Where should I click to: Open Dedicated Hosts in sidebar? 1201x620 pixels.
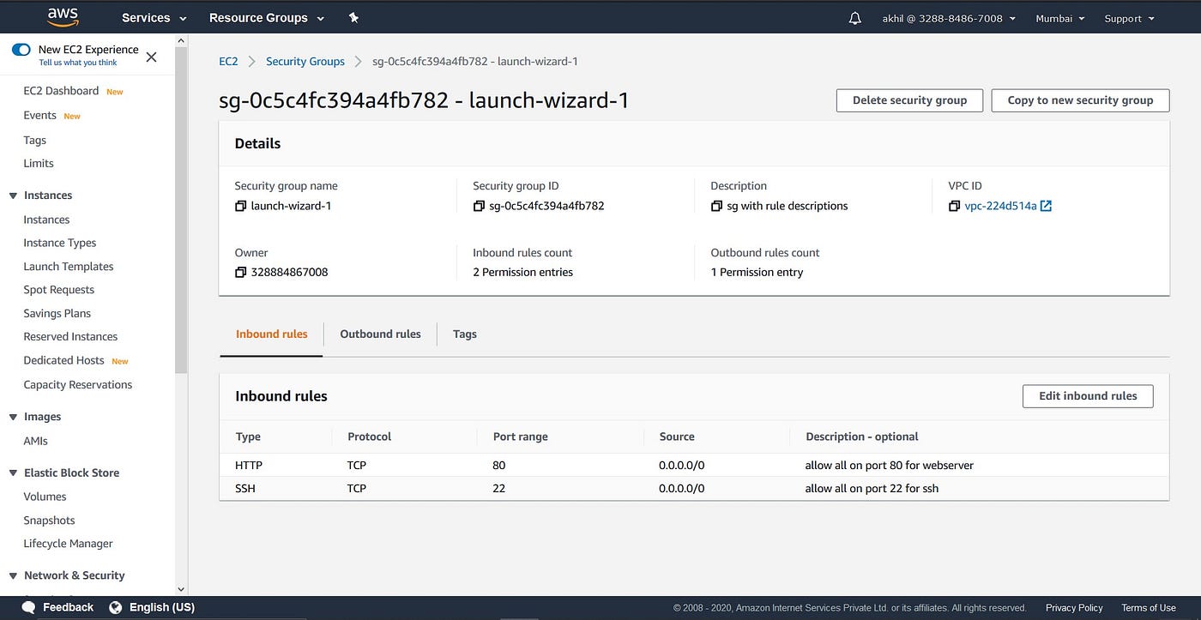[63, 361]
